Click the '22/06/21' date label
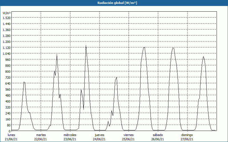This screenshot has height=142, width=228. (40, 139)
